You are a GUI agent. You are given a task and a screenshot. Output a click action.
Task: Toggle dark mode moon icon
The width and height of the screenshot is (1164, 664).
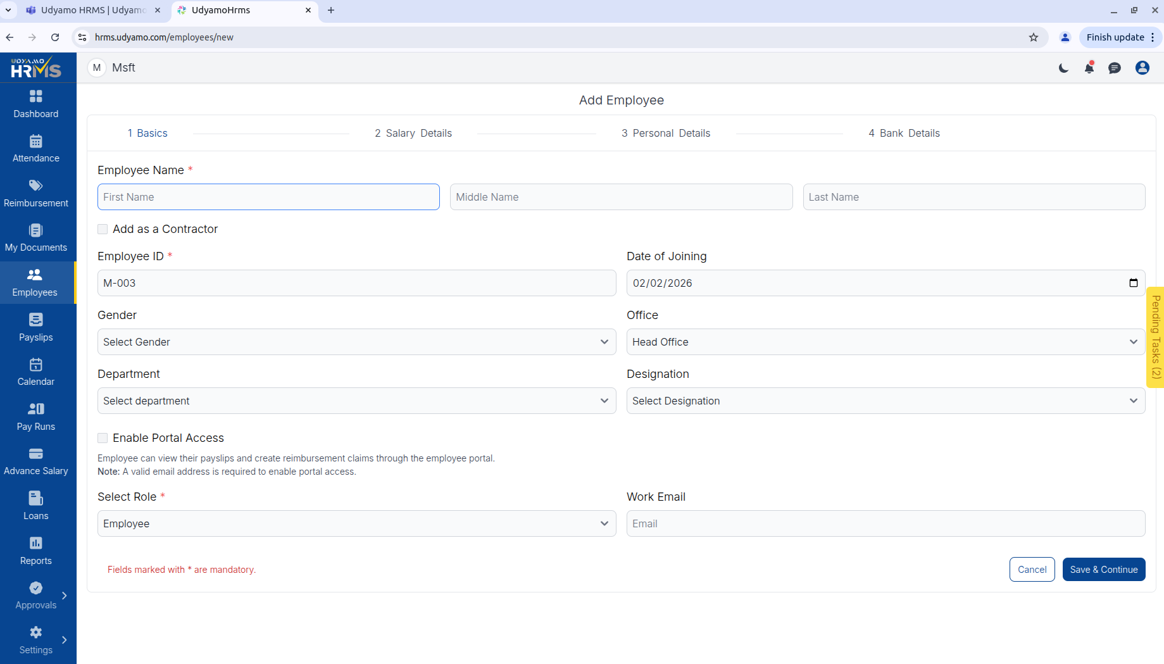pos(1064,68)
